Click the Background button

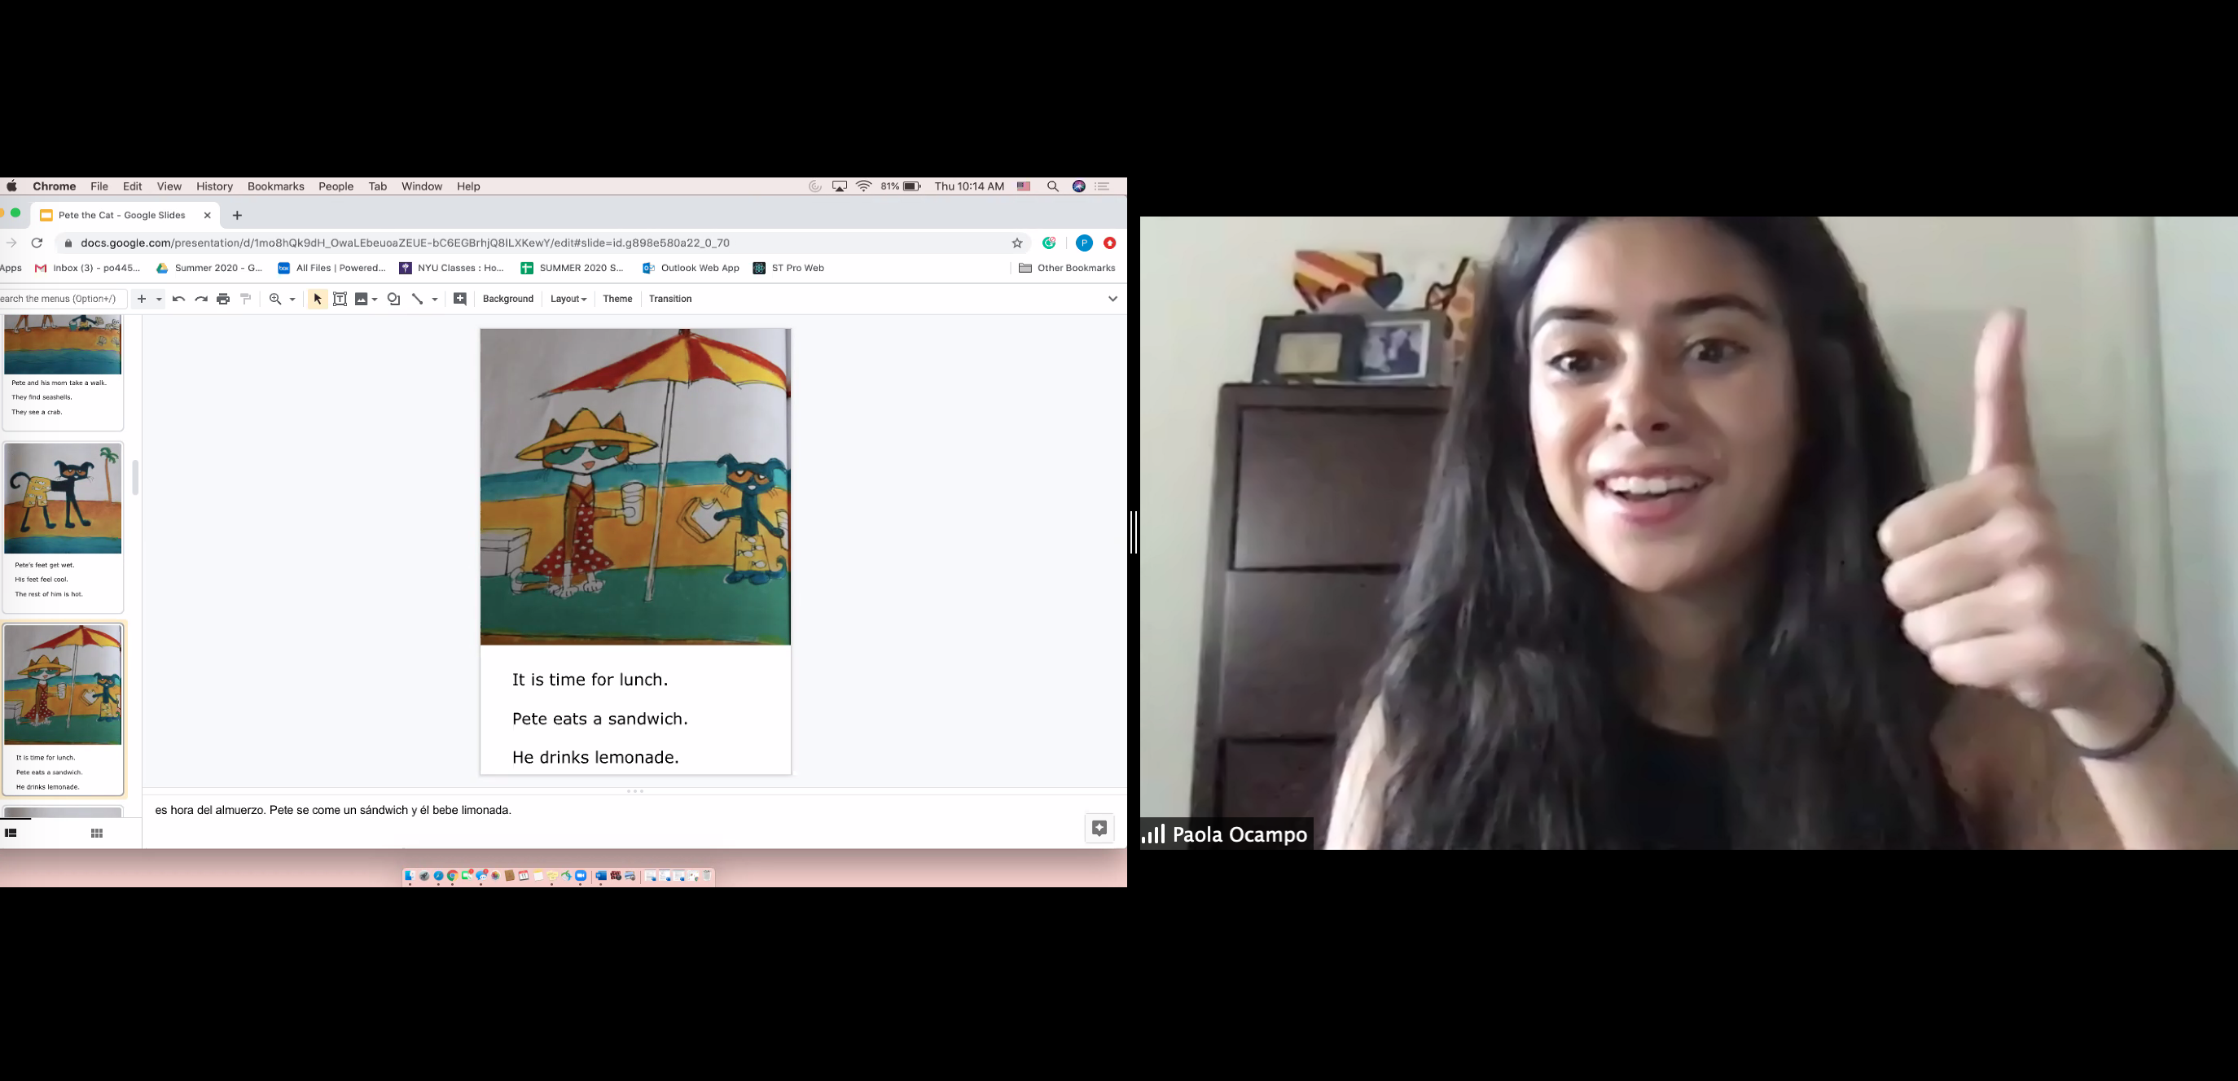coord(508,299)
